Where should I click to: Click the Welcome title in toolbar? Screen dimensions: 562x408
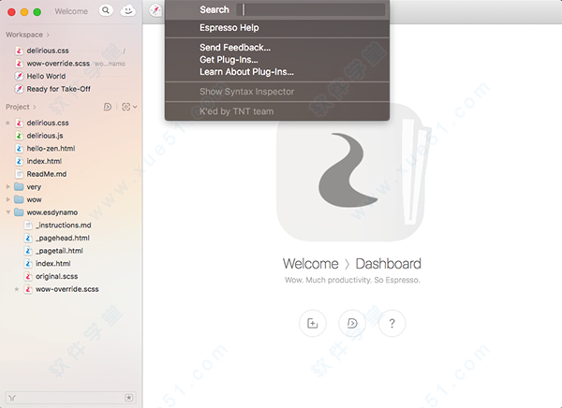tap(71, 11)
